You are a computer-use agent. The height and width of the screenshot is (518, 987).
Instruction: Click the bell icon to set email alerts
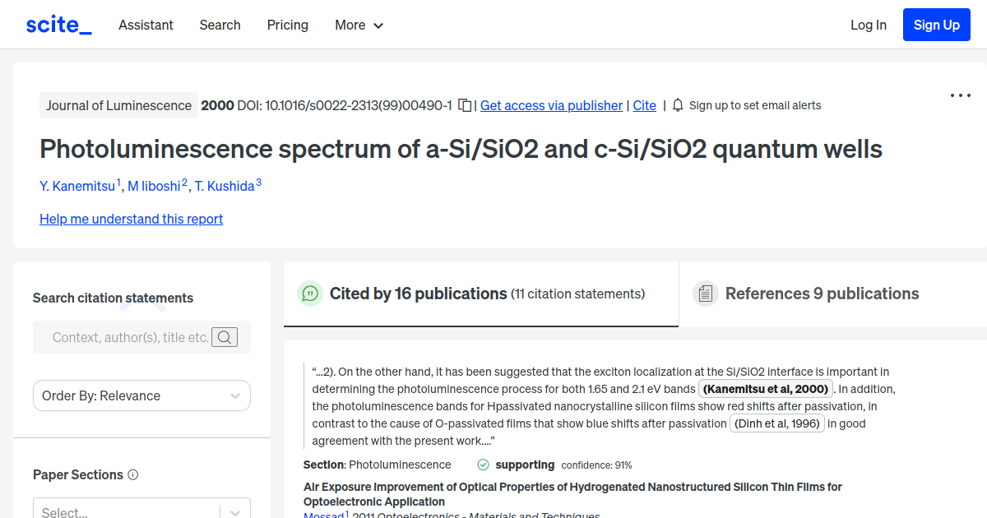coord(677,105)
